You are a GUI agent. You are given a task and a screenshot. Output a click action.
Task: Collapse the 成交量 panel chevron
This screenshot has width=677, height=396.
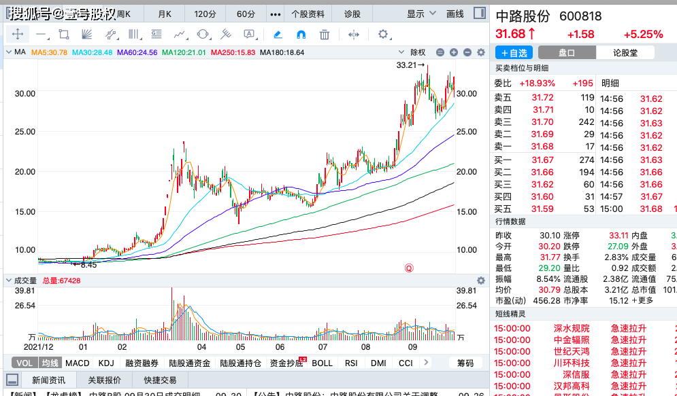8,281
